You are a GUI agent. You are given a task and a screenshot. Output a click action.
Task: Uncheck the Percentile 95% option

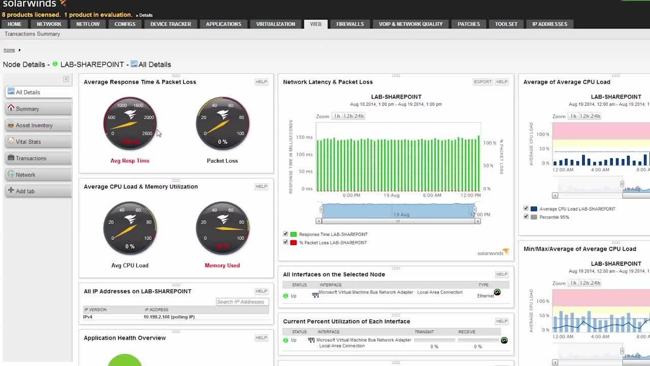[527, 216]
